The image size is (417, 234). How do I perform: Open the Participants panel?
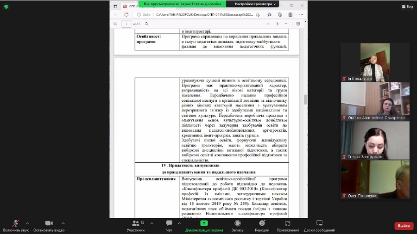pos(135,225)
